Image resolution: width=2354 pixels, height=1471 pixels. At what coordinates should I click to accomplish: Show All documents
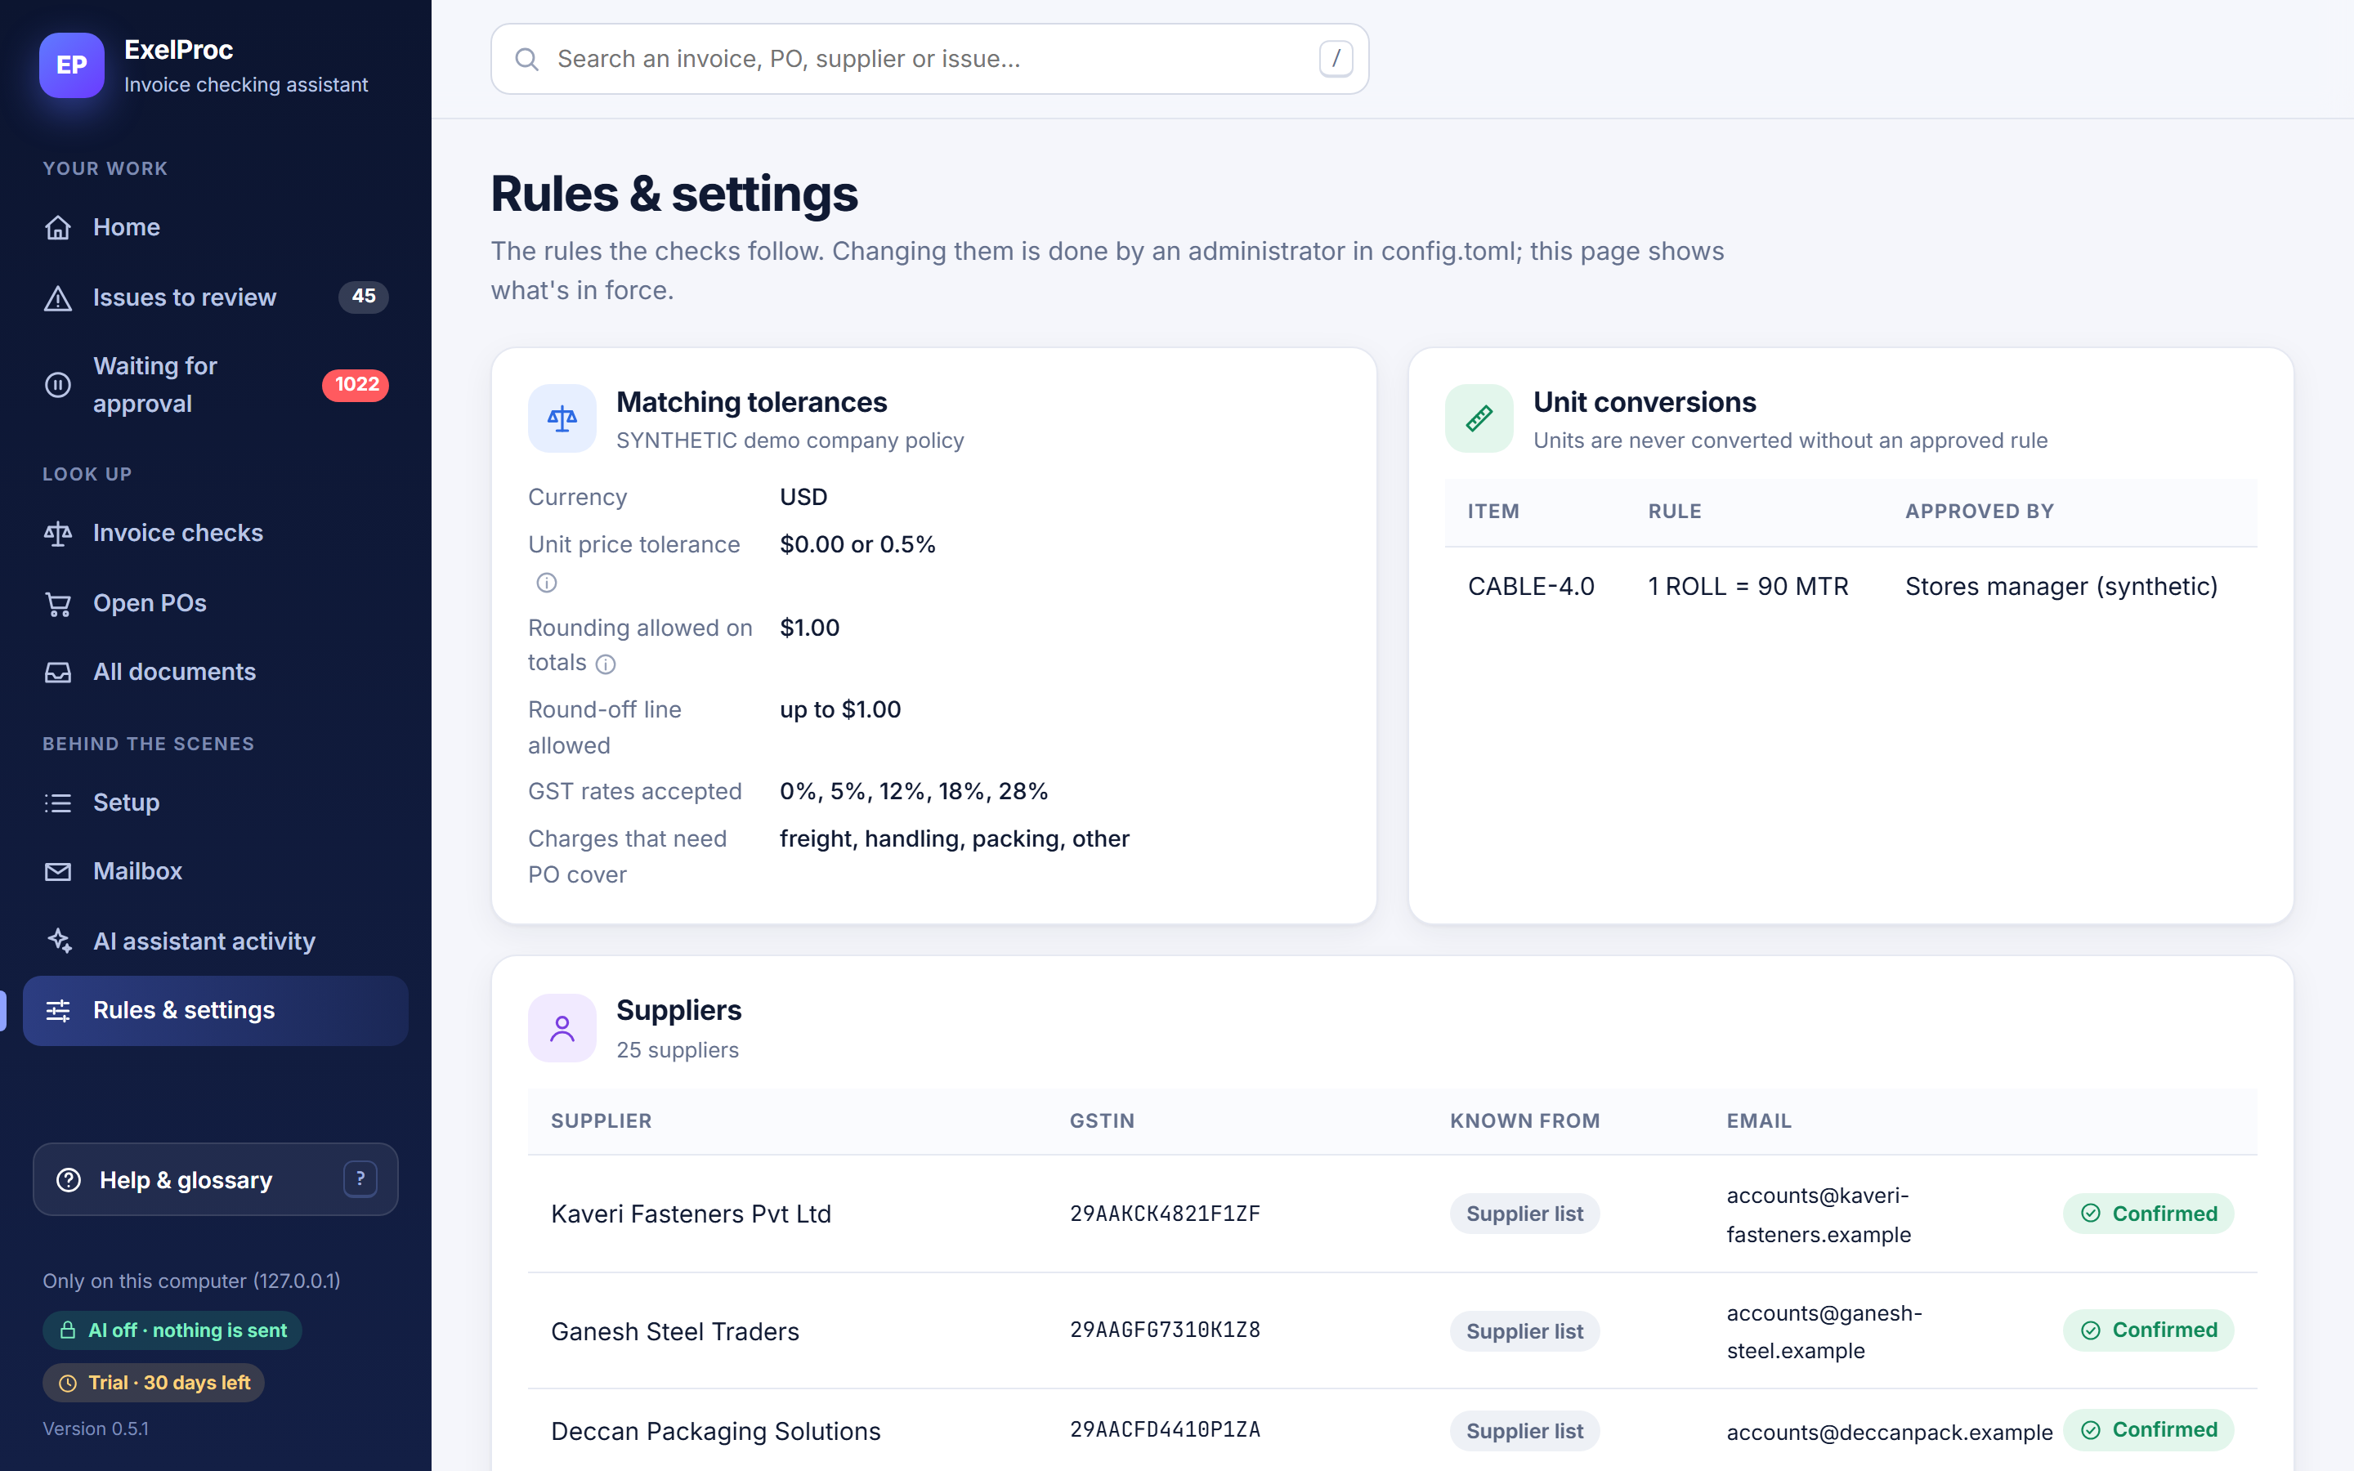pyautogui.click(x=215, y=673)
